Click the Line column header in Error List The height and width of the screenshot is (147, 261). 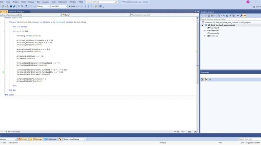coord(243,143)
